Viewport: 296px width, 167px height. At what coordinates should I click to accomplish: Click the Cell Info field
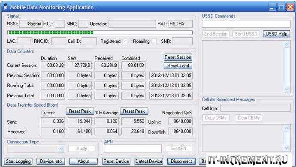click(255, 108)
